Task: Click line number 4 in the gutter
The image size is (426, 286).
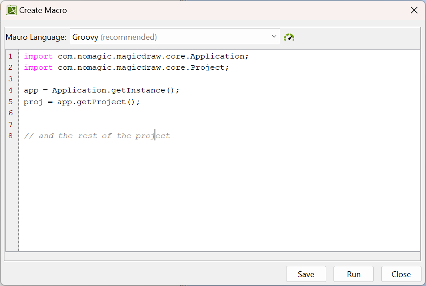Action: pyautogui.click(x=10, y=90)
